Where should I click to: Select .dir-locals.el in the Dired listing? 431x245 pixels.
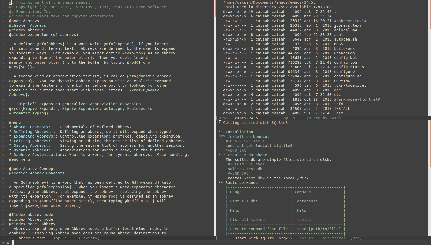350,85
